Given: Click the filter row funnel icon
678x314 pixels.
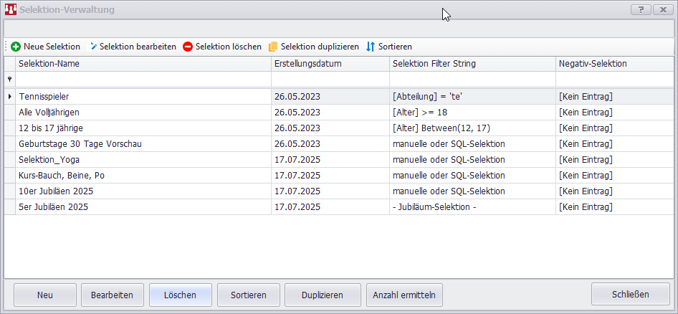Looking at the screenshot, I should point(9,80).
